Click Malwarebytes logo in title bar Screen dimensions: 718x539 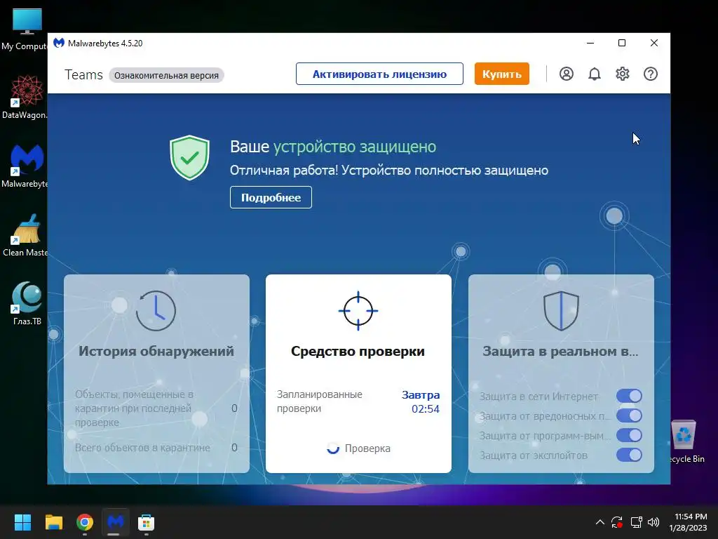[x=59, y=43]
